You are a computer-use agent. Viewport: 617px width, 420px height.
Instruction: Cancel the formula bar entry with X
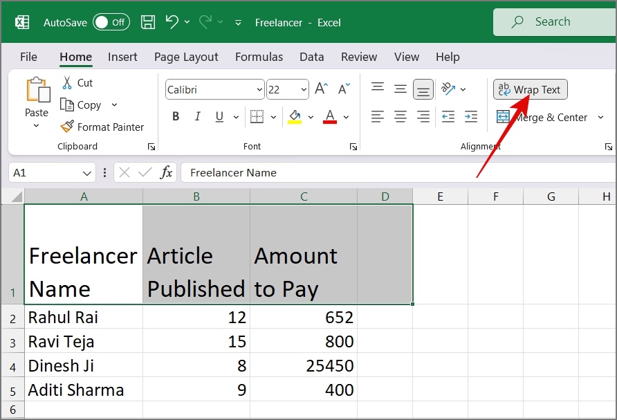click(x=125, y=172)
